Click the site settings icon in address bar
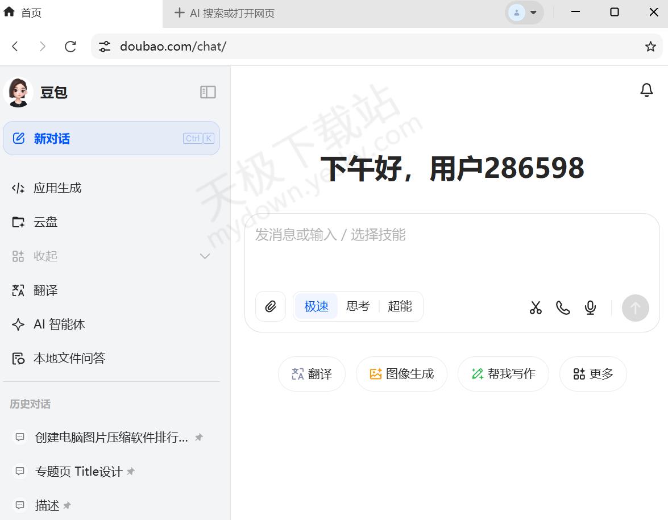Viewport: 668px width, 520px height. pyautogui.click(x=105, y=47)
